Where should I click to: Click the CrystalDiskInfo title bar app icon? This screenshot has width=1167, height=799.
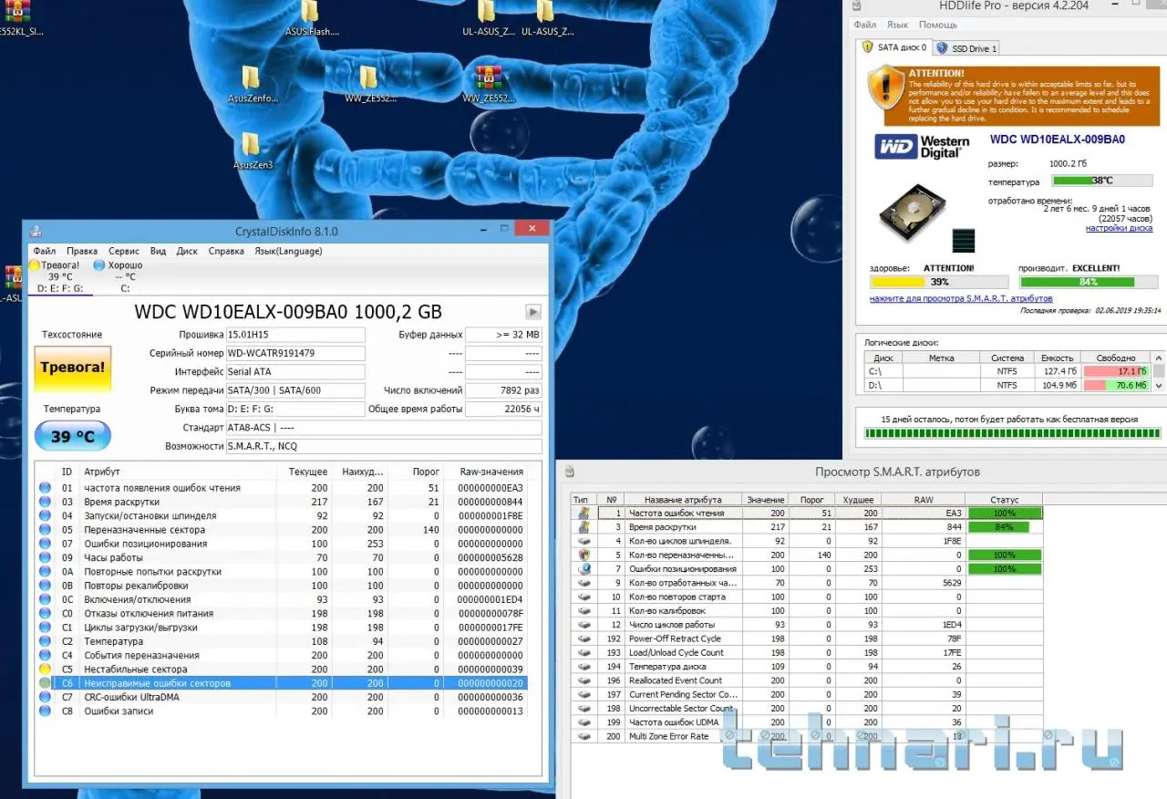pyautogui.click(x=36, y=232)
